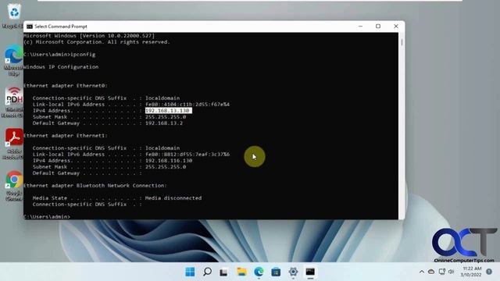500x281 pixels.
Task: Open File Explorer from the taskbar
Action: 241,272
